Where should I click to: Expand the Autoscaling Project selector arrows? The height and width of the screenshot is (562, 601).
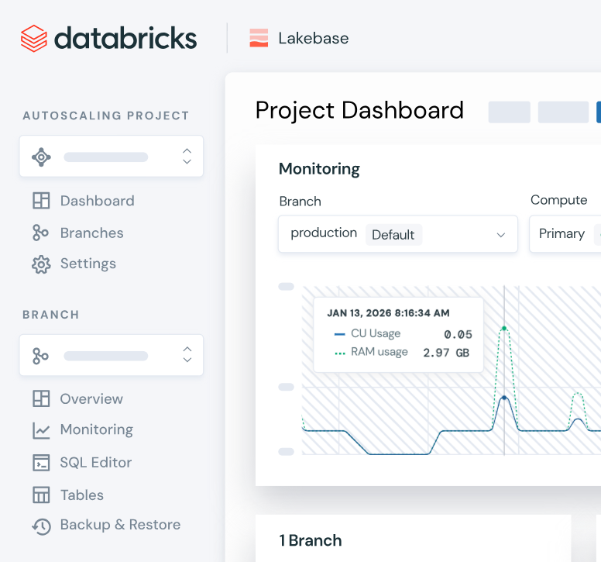pyautogui.click(x=187, y=156)
